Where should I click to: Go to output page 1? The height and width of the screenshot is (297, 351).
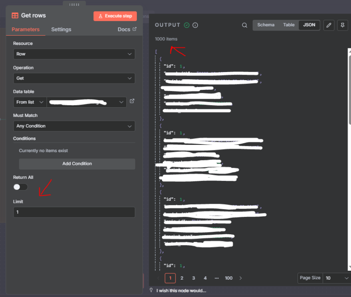(170, 278)
